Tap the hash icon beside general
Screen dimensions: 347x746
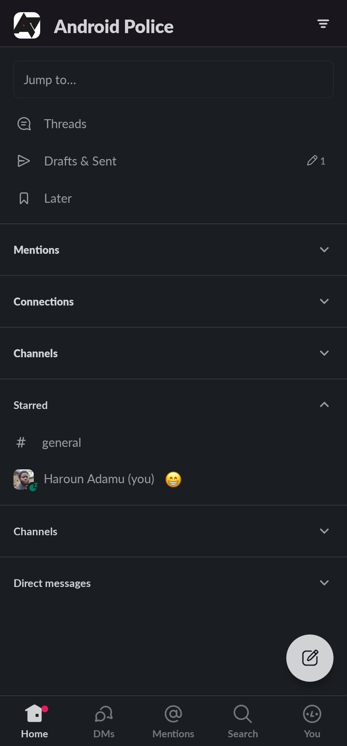coord(21,443)
